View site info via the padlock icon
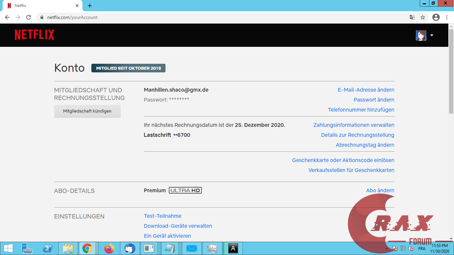This screenshot has width=454, height=255. click(42, 17)
